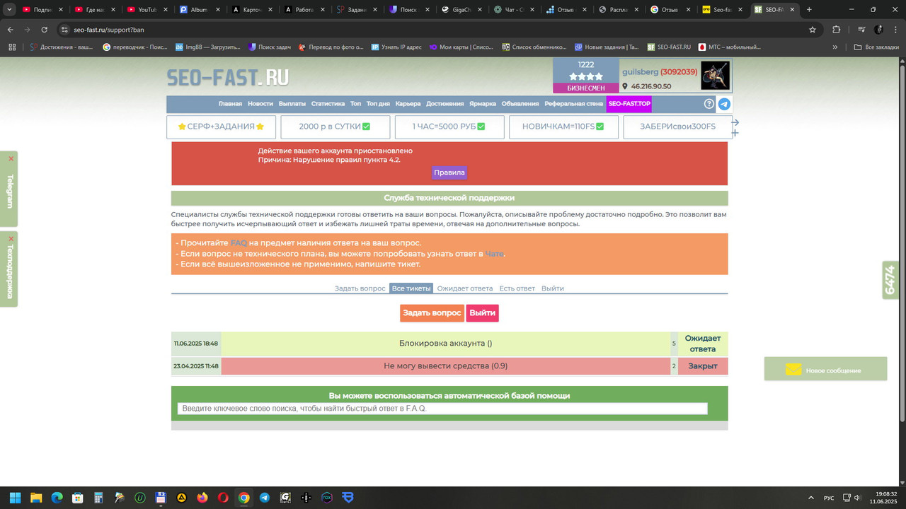Click the НОВИЧКАМ=110FS banner

click(563, 127)
